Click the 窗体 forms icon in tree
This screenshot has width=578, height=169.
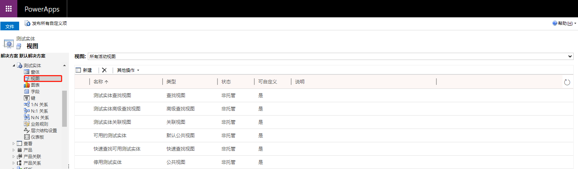click(x=27, y=72)
